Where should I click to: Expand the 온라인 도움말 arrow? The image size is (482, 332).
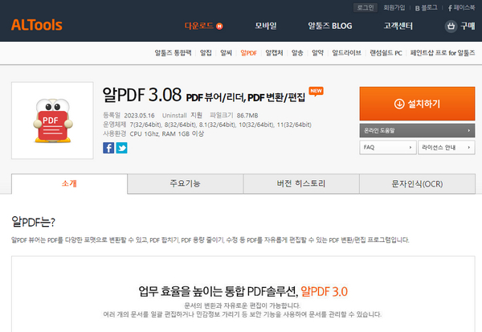click(469, 130)
